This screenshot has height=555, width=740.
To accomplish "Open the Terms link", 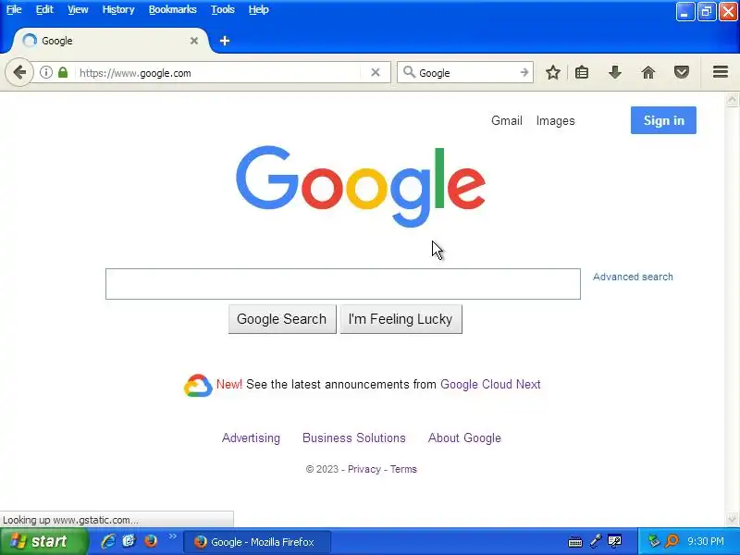I will coord(403,469).
